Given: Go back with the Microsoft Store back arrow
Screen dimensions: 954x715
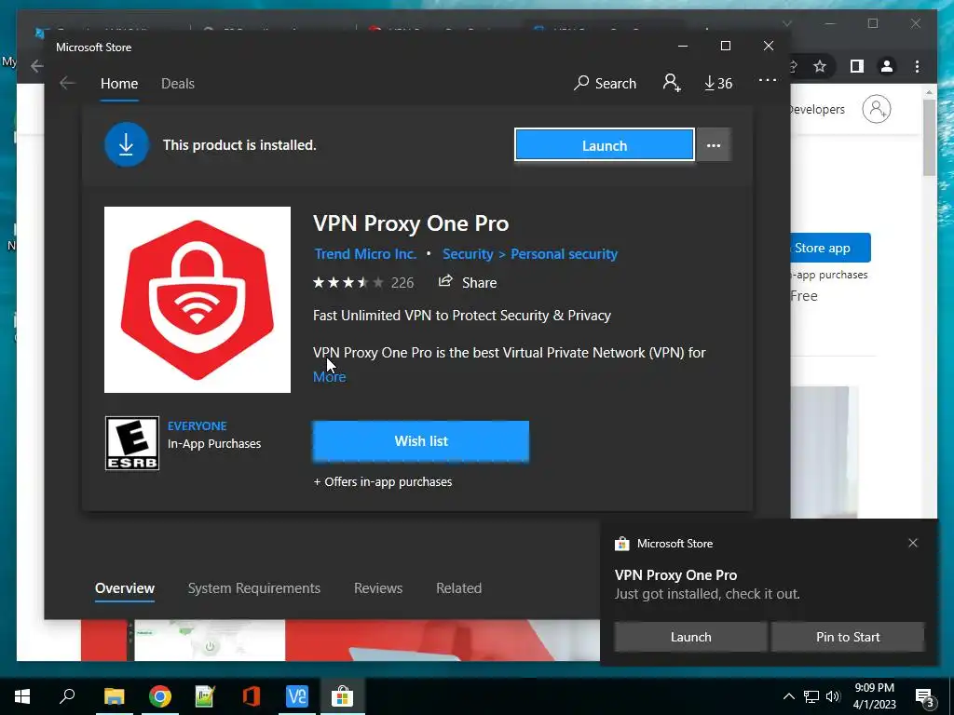Looking at the screenshot, I should tap(67, 83).
